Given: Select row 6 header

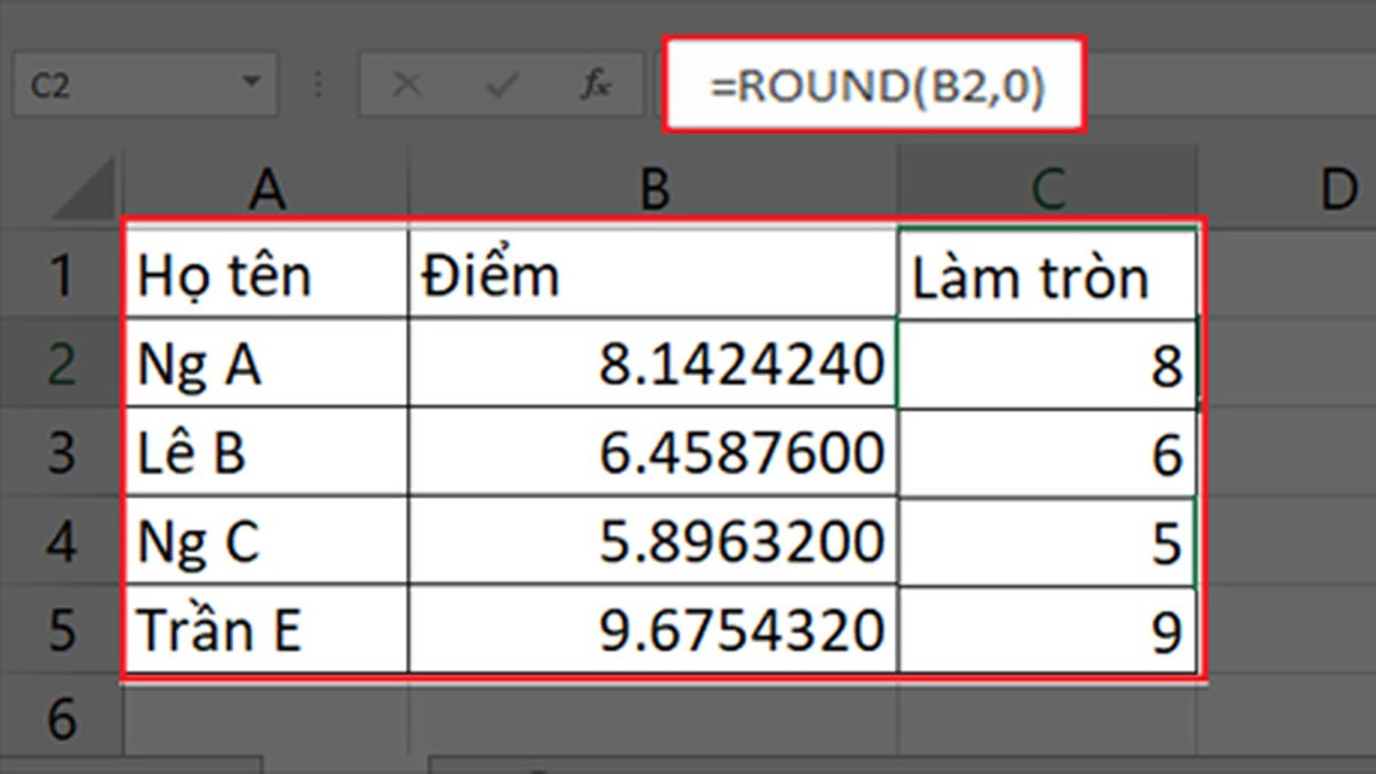Looking at the screenshot, I should point(61,718).
